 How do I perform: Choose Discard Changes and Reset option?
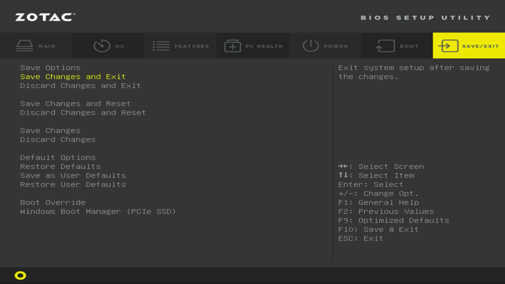(x=83, y=113)
